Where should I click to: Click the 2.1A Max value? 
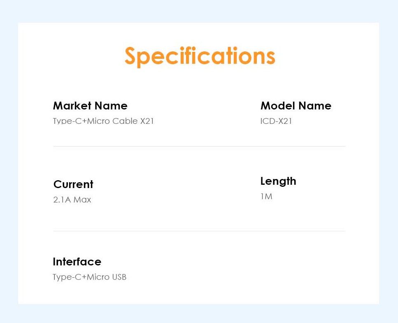click(72, 200)
